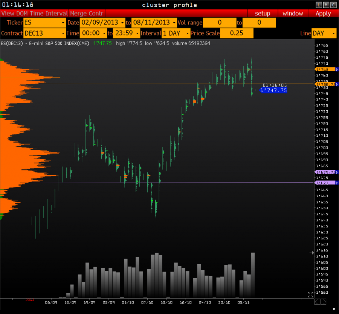Click the fit-to-screen arrows icon on chart
Image resolution: width=339 pixels, height=314 pixels.
(310, 294)
